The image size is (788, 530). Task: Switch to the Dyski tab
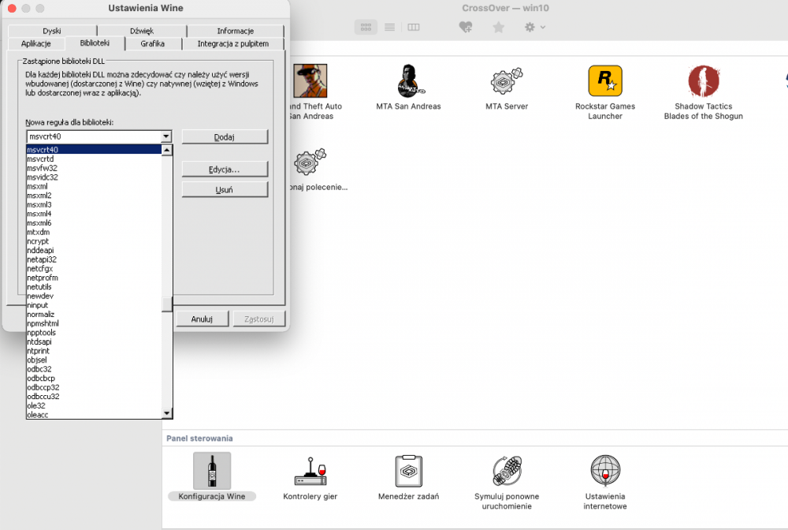point(52,32)
